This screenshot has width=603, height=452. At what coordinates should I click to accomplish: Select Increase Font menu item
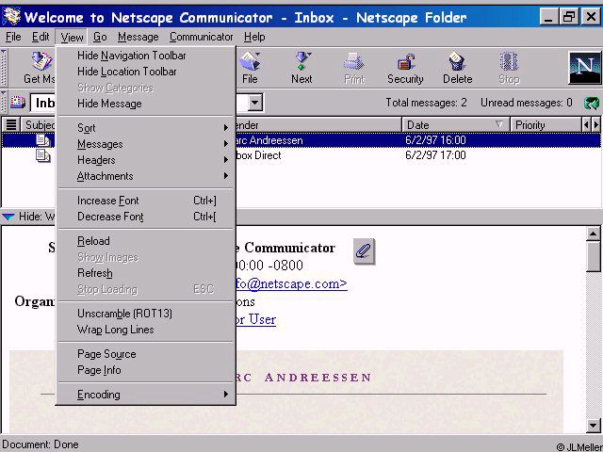(145, 201)
